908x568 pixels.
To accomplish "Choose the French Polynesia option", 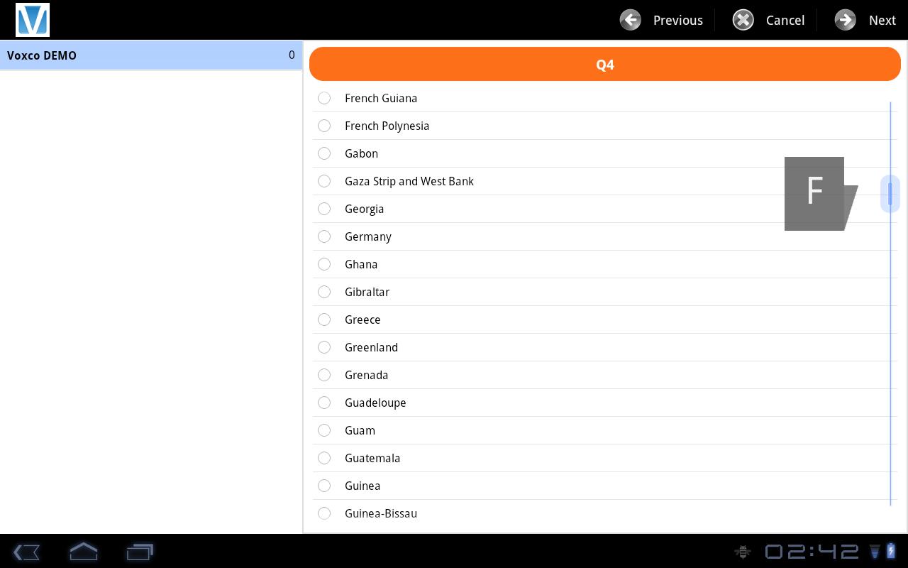I will coord(324,126).
